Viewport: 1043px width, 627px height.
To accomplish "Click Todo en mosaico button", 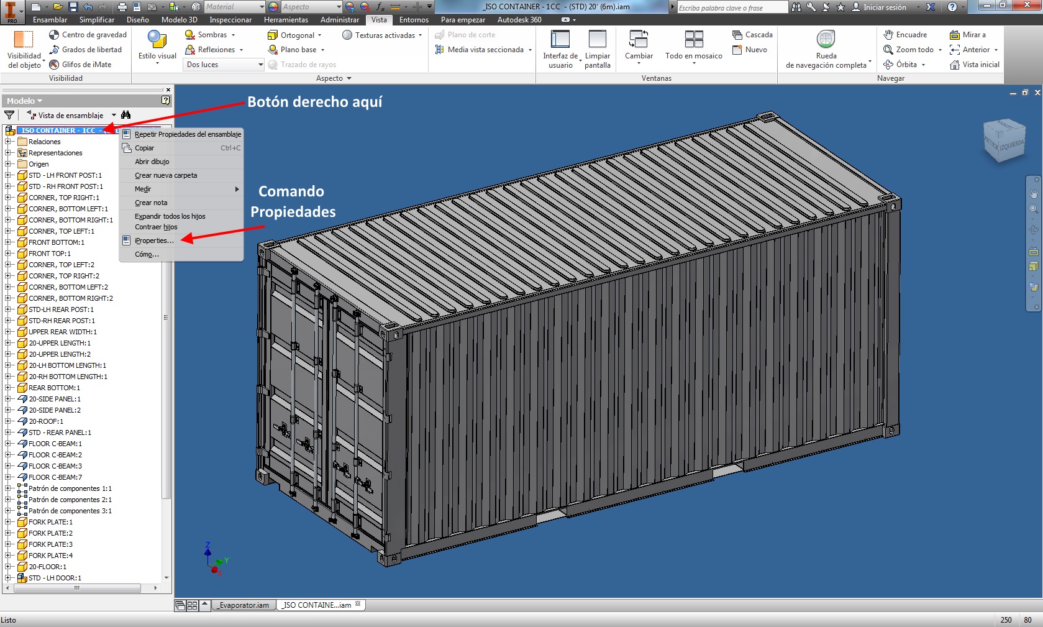I will pyautogui.click(x=694, y=47).
